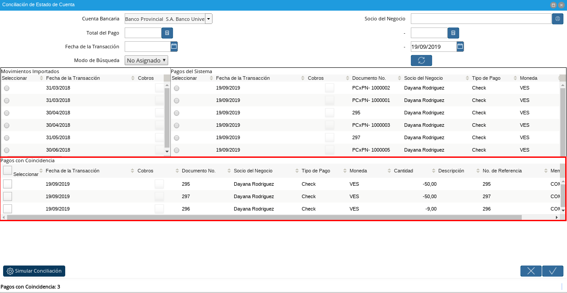Open Socio del Negocio lookup icon

coord(557,19)
